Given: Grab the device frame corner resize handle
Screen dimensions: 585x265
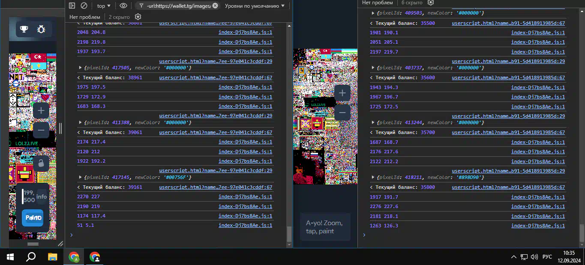Looking at the screenshot, I should 60,244.
